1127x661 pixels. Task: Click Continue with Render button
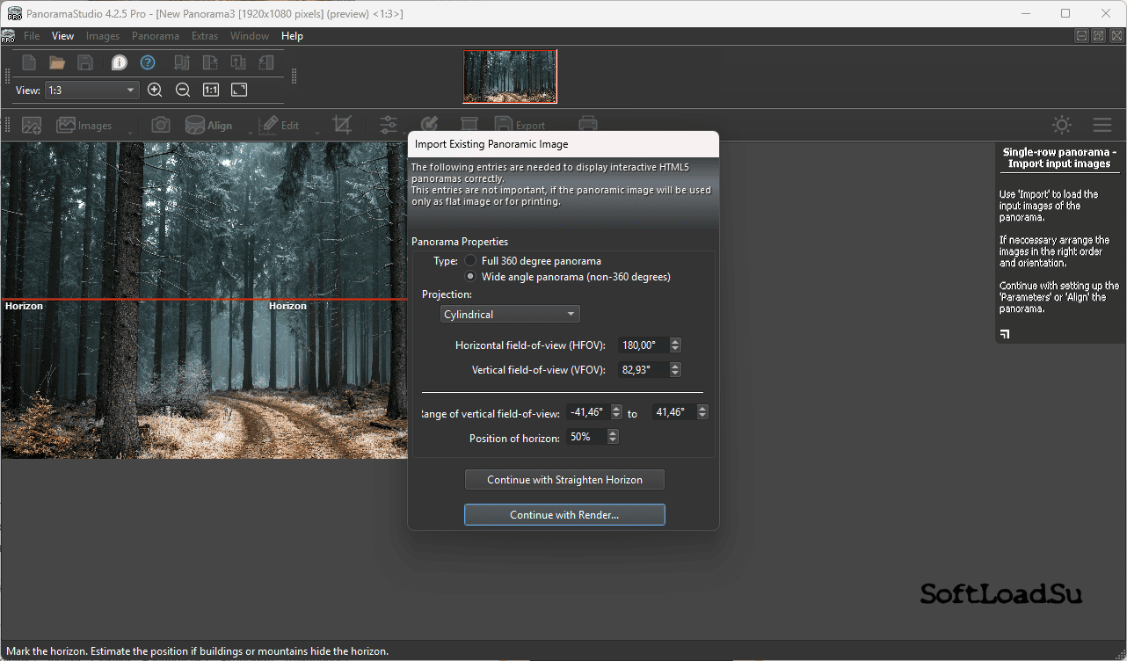tap(564, 515)
